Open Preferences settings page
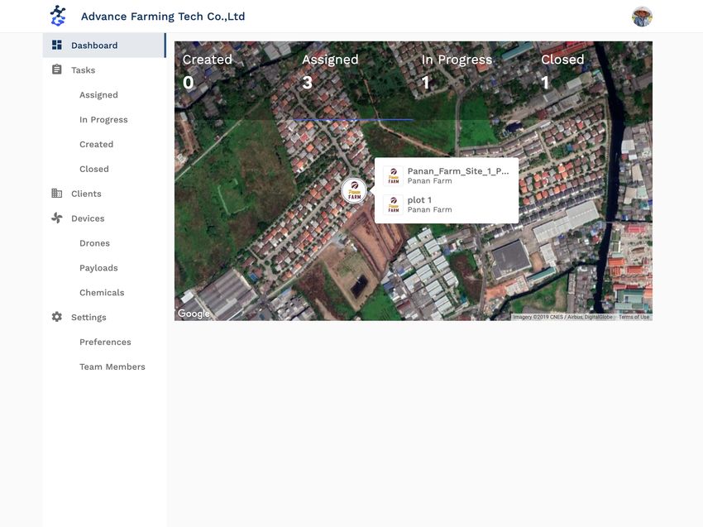 click(x=104, y=342)
